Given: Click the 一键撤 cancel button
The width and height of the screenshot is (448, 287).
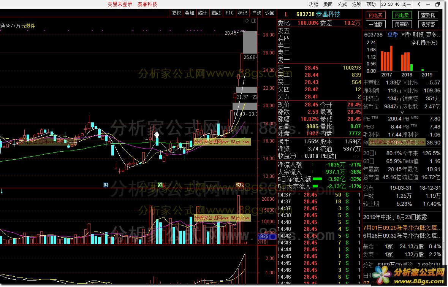Looking at the screenshot, I should click(x=376, y=24).
